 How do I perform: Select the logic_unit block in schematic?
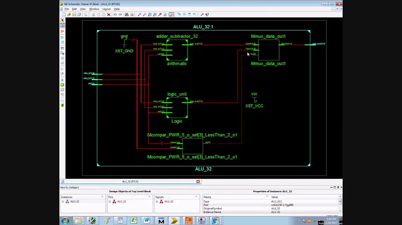177,107
